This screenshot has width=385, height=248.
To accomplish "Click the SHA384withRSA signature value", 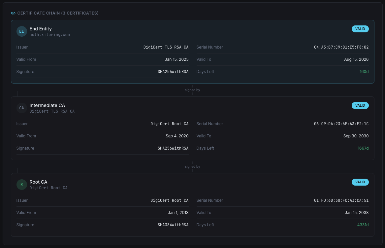I will click(x=173, y=225).
